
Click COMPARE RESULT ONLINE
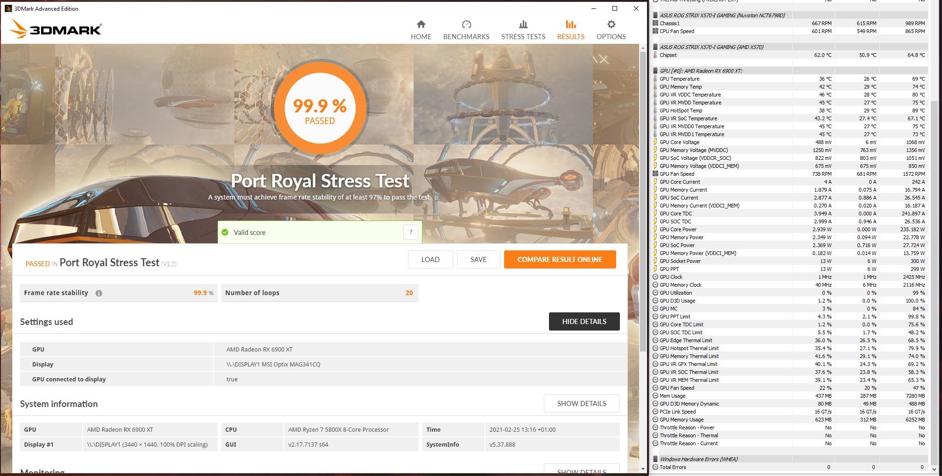pyautogui.click(x=560, y=260)
